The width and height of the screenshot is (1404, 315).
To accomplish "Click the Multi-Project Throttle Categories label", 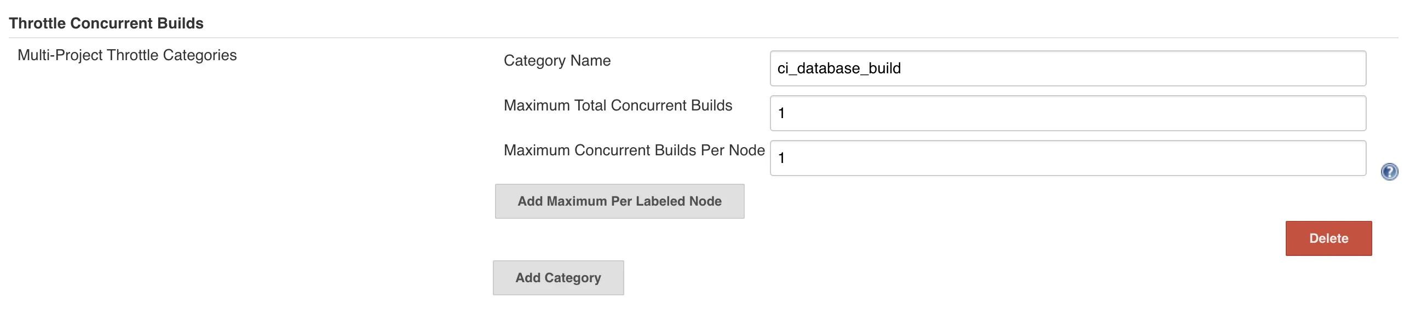I will [127, 55].
